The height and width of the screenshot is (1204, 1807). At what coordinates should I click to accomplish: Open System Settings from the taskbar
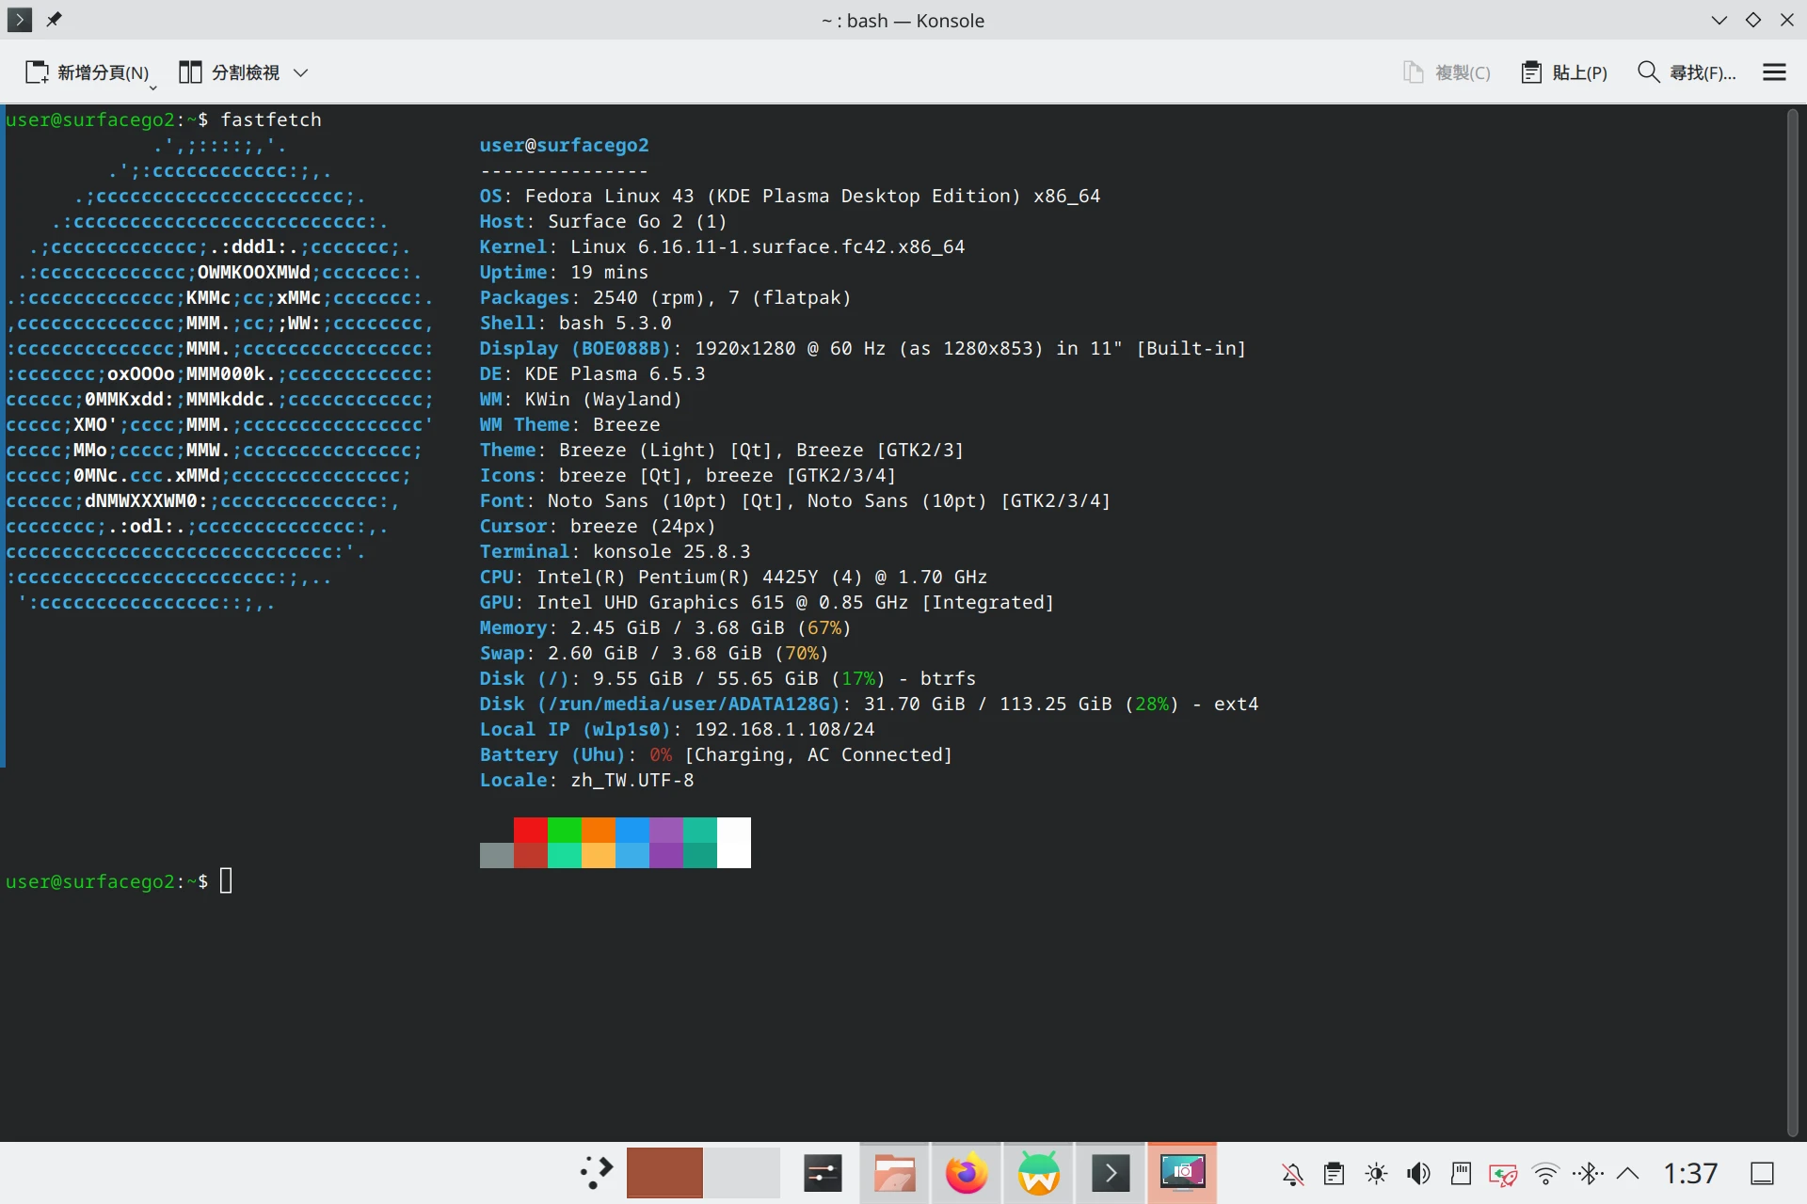coord(823,1173)
